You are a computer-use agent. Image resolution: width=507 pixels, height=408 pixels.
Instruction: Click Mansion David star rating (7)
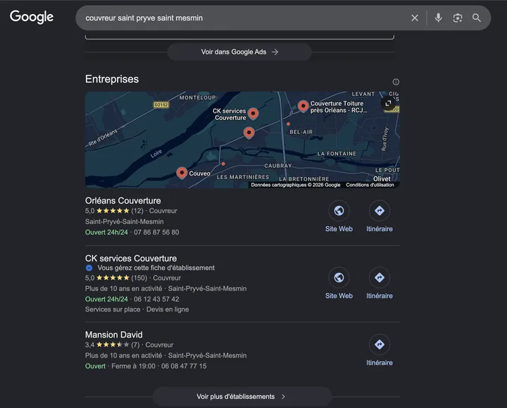[x=112, y=345]
